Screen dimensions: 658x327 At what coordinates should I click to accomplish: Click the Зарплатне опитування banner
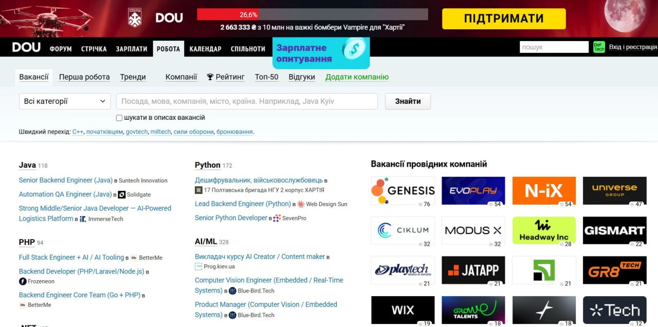pyautogui.click(x=321, y=52)
